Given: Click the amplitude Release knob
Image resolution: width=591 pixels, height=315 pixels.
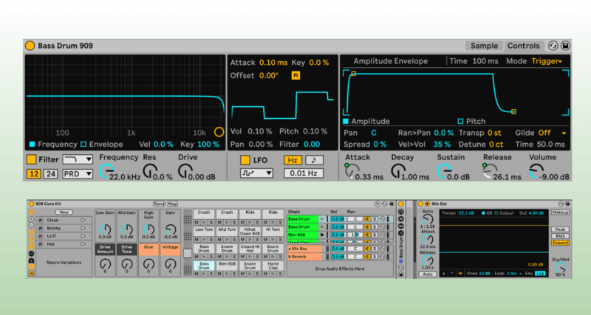Looking at the screenshot, I should 491,171.
